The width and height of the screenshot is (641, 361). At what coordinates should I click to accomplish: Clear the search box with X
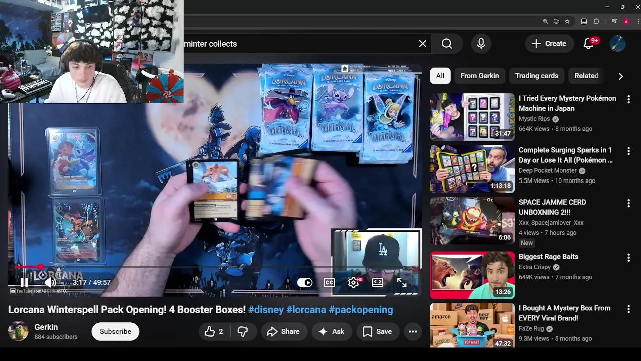(x=423, y=44)
